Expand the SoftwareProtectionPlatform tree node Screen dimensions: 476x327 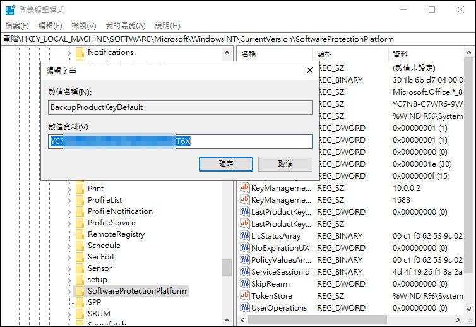tap(69, 292)
